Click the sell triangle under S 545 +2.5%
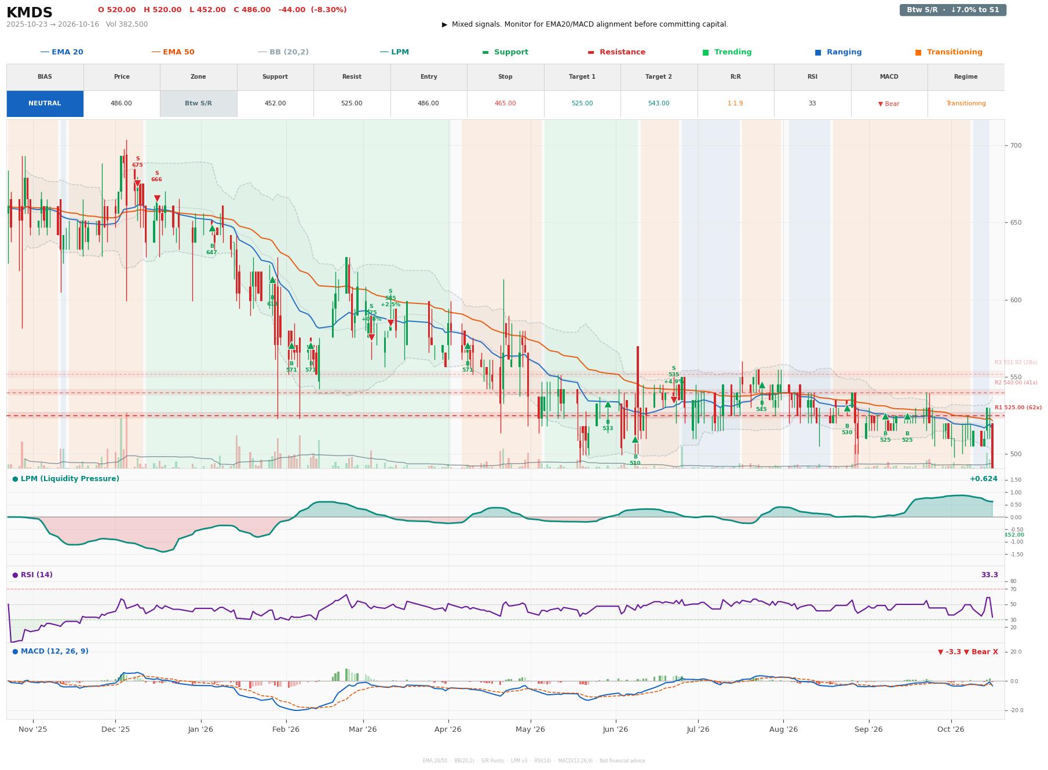Viewport: 1048px width, 770px height. pos(390,323)
